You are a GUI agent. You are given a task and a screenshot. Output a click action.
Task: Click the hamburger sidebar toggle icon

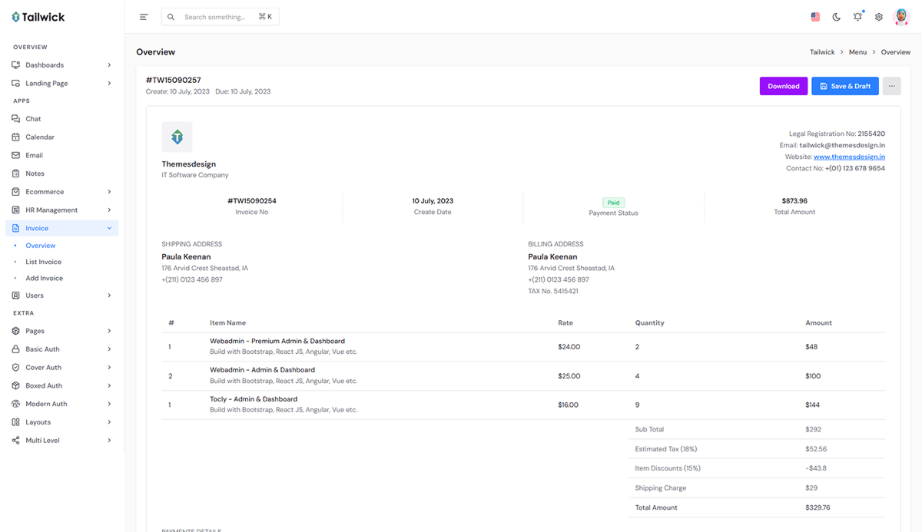[x=144, y=17]
